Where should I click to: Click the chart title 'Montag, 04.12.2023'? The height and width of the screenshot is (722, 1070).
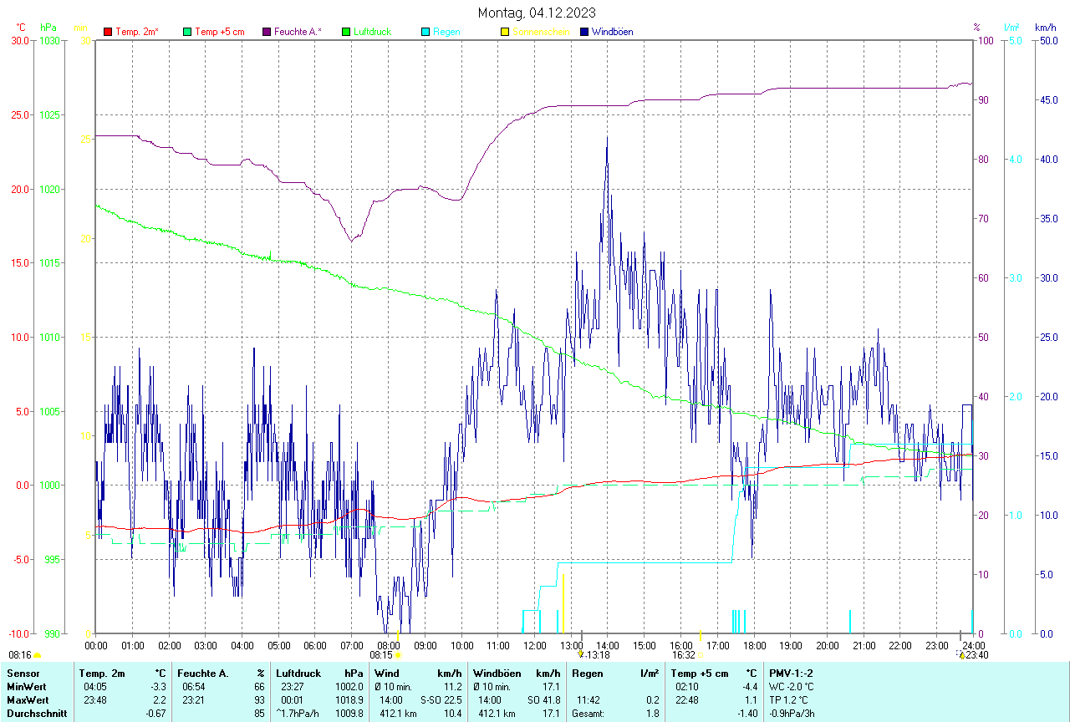tap(537, 13)
